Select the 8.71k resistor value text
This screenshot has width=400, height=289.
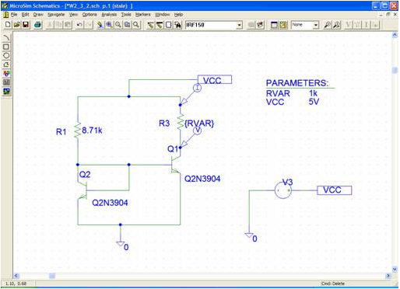pos(92,131)
